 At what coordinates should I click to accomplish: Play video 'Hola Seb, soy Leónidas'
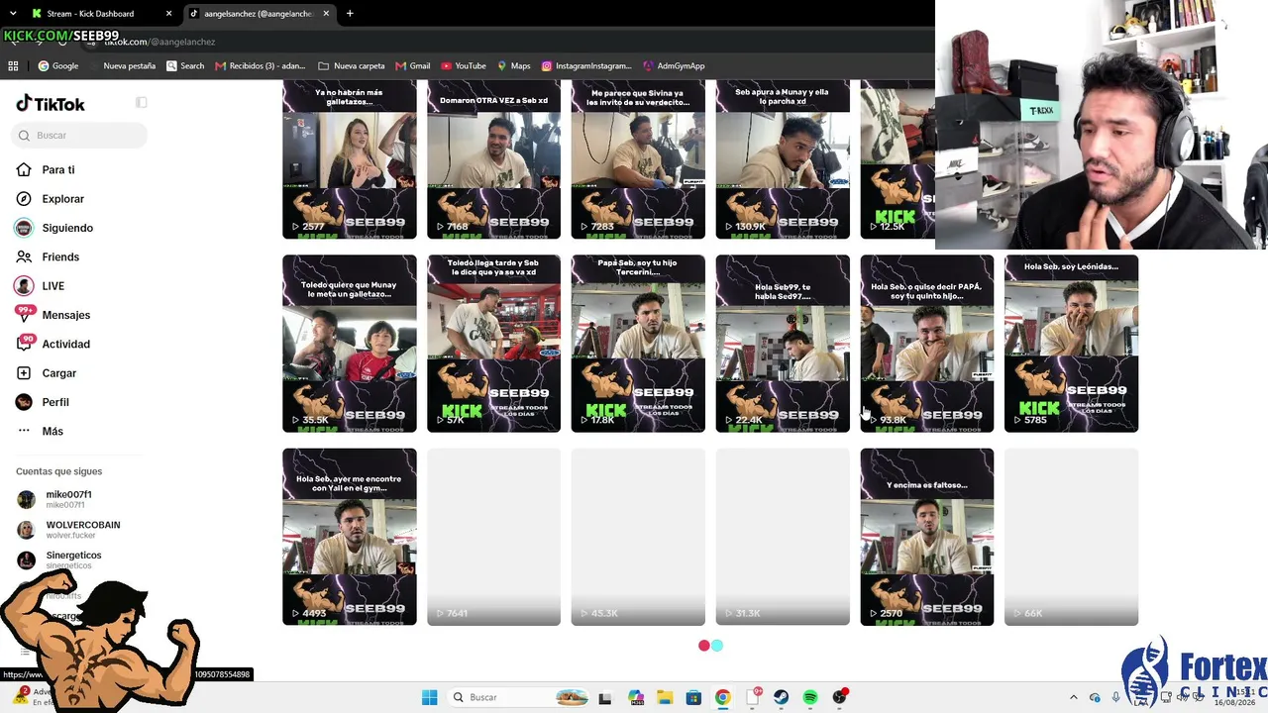[1071, 344]
